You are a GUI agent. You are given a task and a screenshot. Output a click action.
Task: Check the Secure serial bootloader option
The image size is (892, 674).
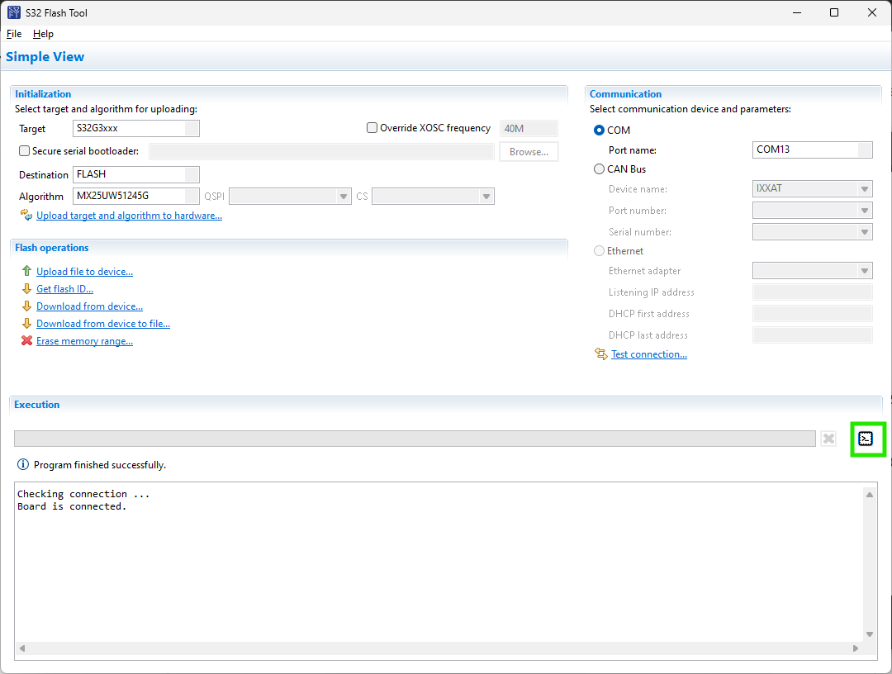(x=24, y=150)
